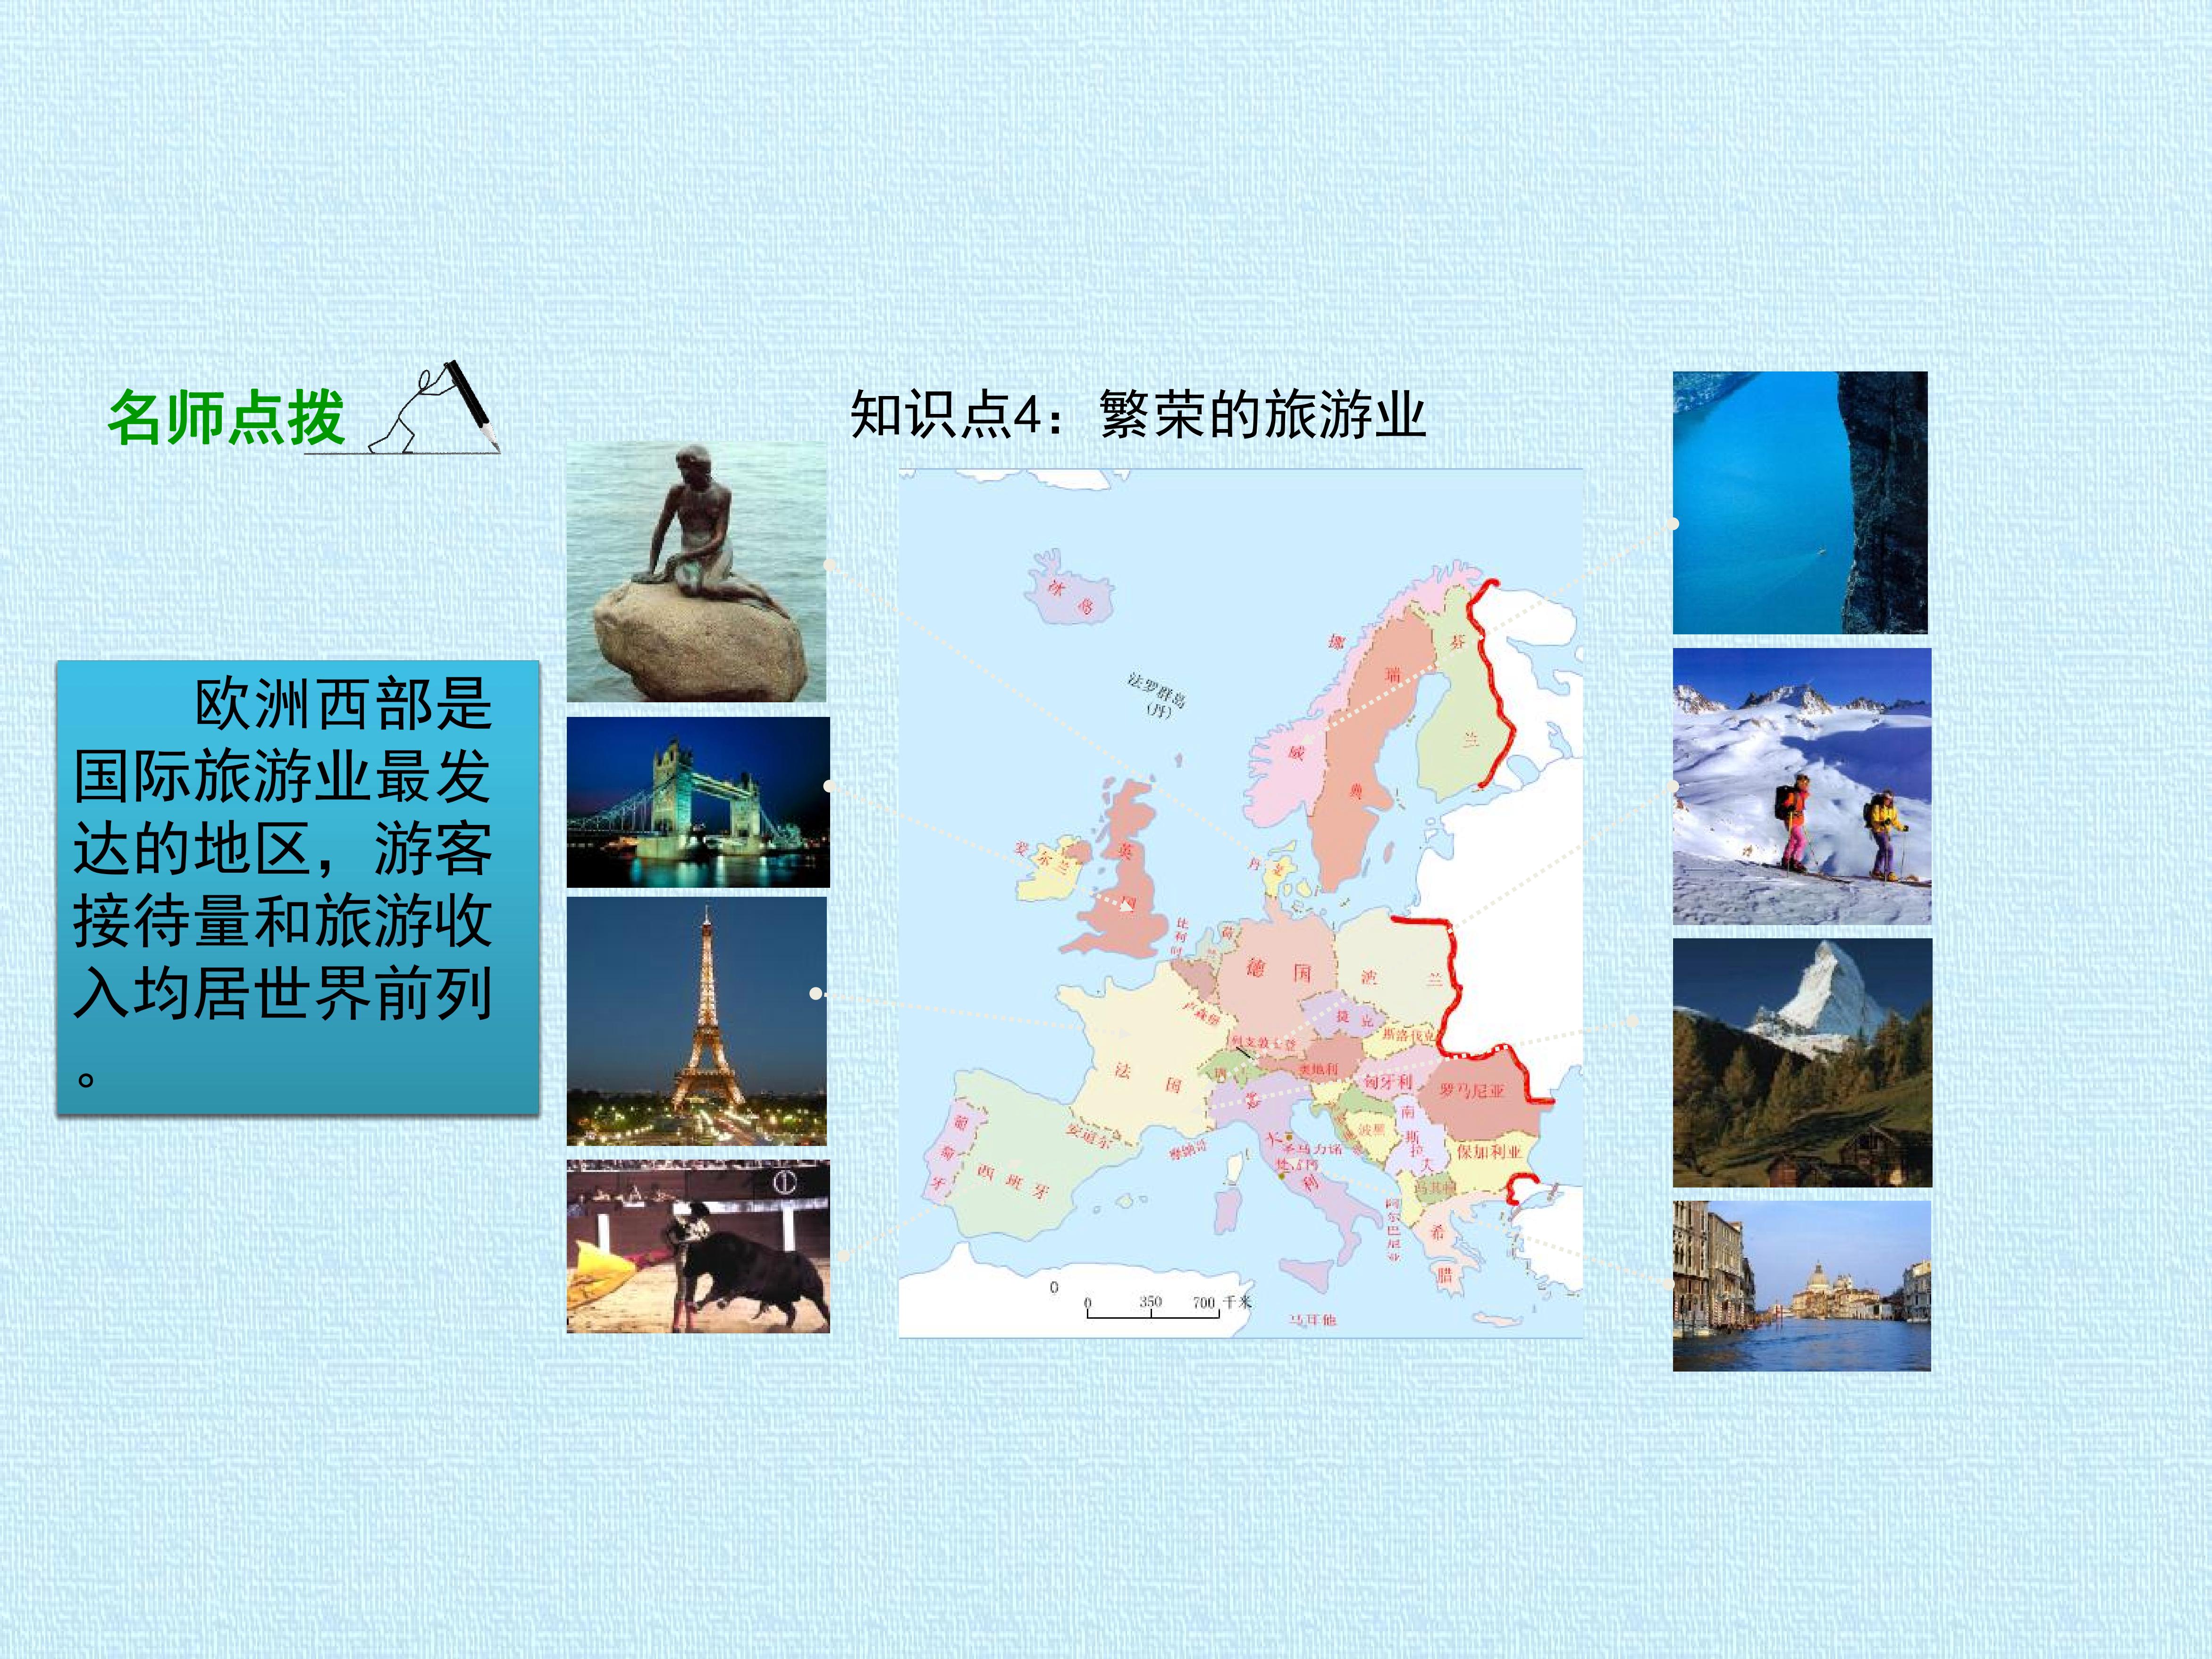Click Iceland (冰岛) on the map

pos(1070,597)
